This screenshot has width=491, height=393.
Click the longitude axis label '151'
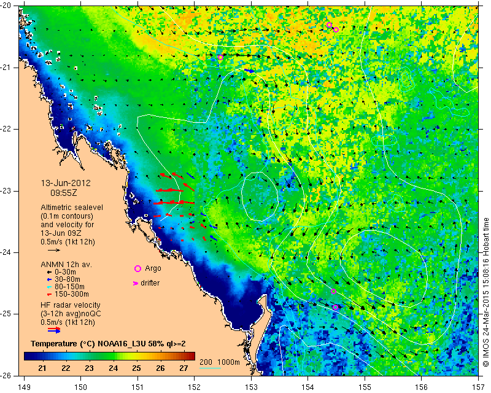(x=137, y=387)
